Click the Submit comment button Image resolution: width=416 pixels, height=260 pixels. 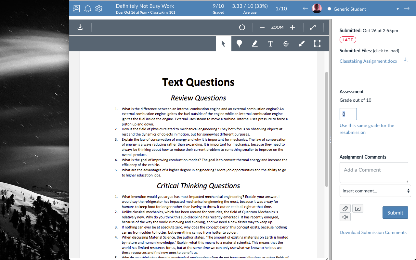[395, 213]
